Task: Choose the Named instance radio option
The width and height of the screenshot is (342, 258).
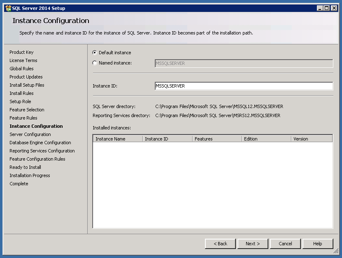Action: [x=95, y=63]
